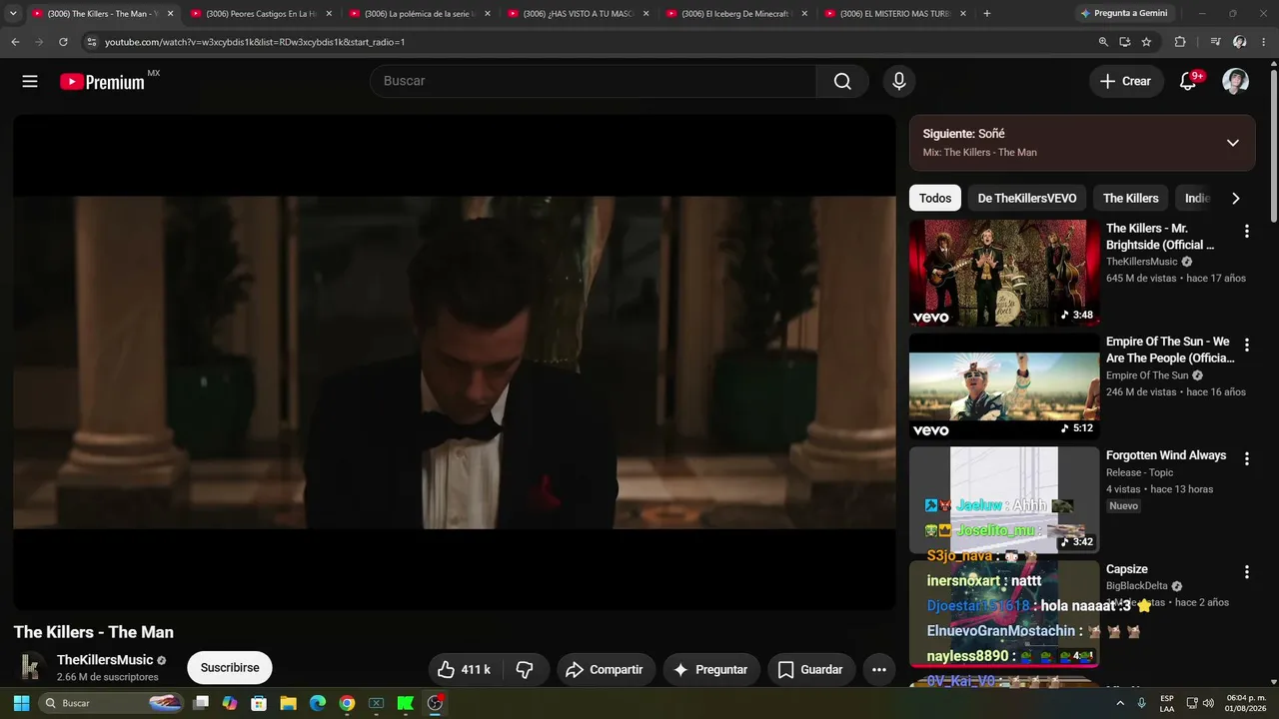Open Microsoft Store from the taskbar
1279x719 pixels.
(259, 703)
